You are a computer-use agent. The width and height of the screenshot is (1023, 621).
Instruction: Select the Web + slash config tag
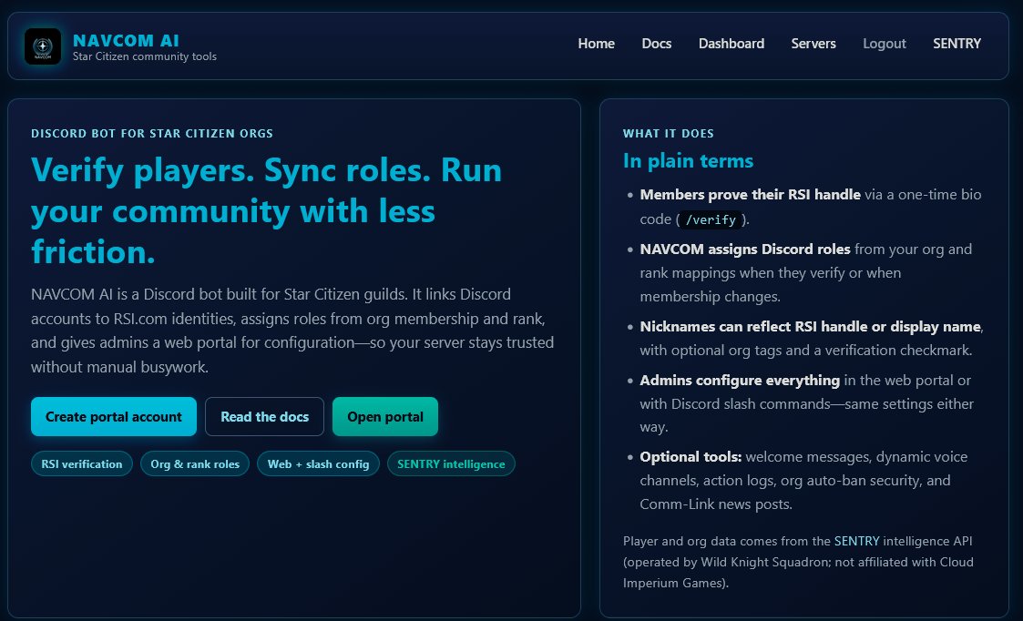pos(318,463)
